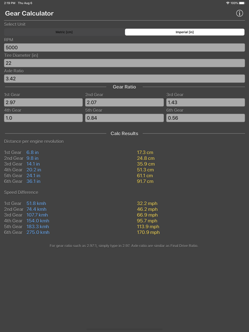Select the 9.8 in result value
Viewport: 249px width, 332px height.
tap(32, 158)
